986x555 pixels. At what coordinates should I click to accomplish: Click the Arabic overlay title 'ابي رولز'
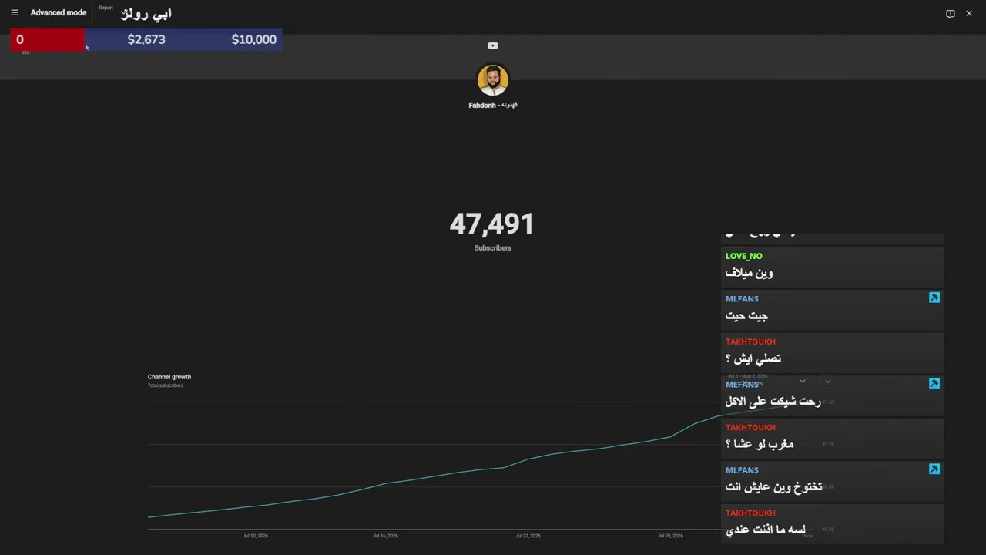pyautogui.click(x=146, y=13)
